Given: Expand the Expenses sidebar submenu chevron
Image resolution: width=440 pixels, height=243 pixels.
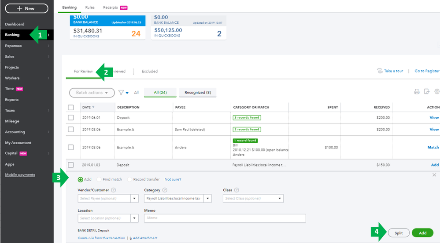Looking at the screenshot, I should pyautogui.click(x=48, y=46).
